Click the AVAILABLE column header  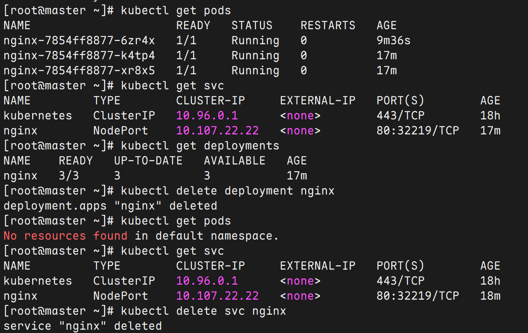[x=235, y=161]
